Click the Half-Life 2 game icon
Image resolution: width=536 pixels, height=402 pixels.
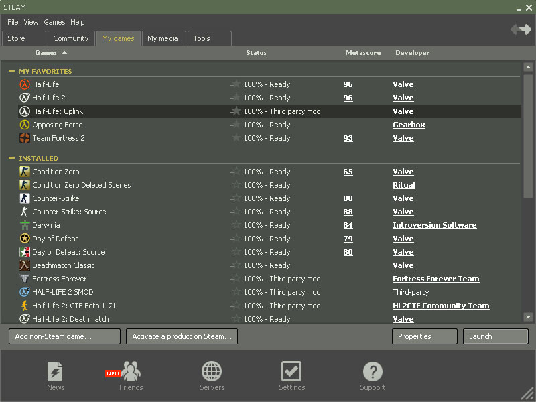click(x=25, y=98)
